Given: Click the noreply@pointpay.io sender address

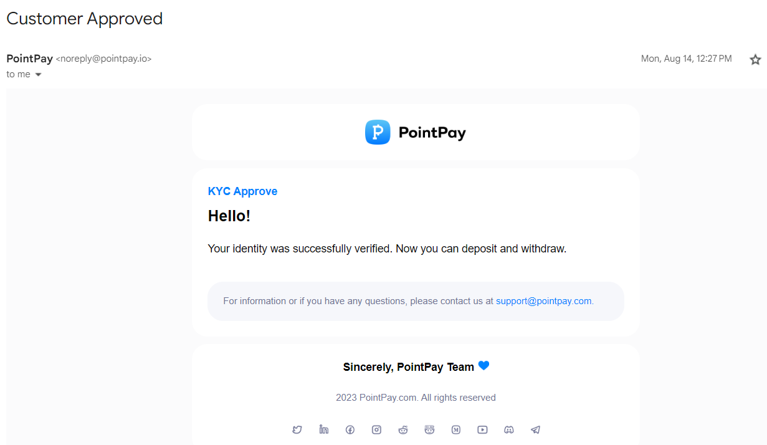Looking at the screenshot, I should coord(103,59).
